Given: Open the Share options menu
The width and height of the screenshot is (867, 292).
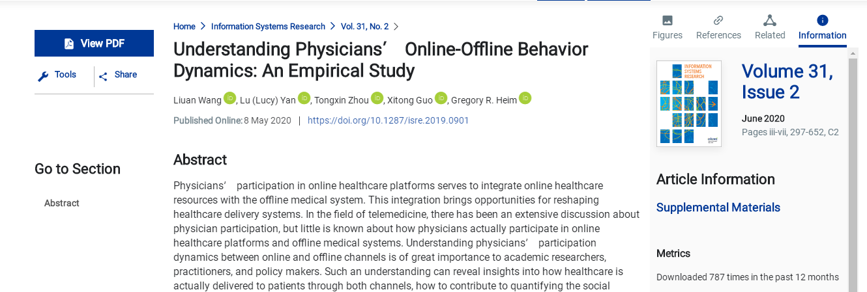Looking at the screenshot, I should [118, 75].
